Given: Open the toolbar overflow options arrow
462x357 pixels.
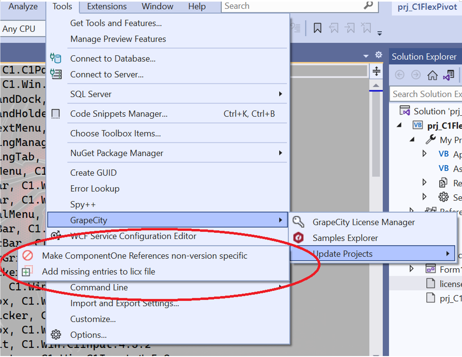Looking at the screenshot, I should pyautogui.click(x=380, y=33).
